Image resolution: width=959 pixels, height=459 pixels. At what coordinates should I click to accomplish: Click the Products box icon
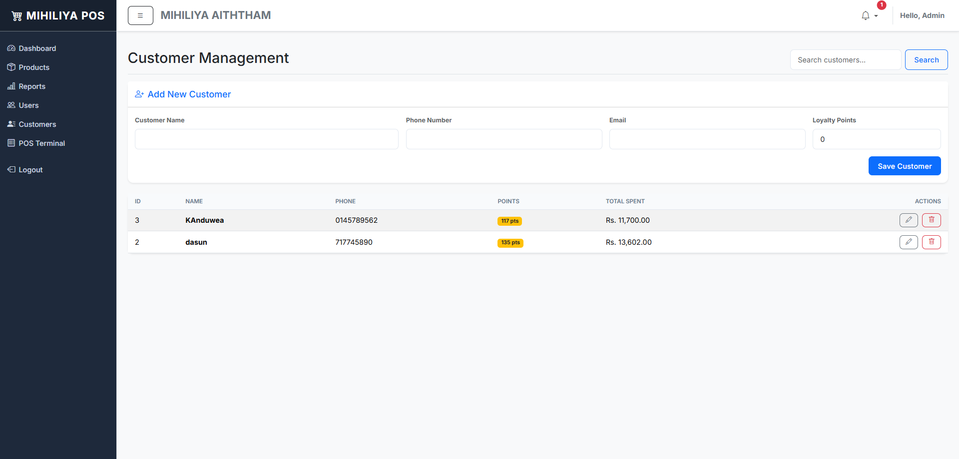11,67
